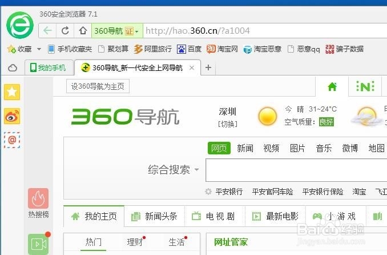Reload the page with refresh icon

(65, 31)
